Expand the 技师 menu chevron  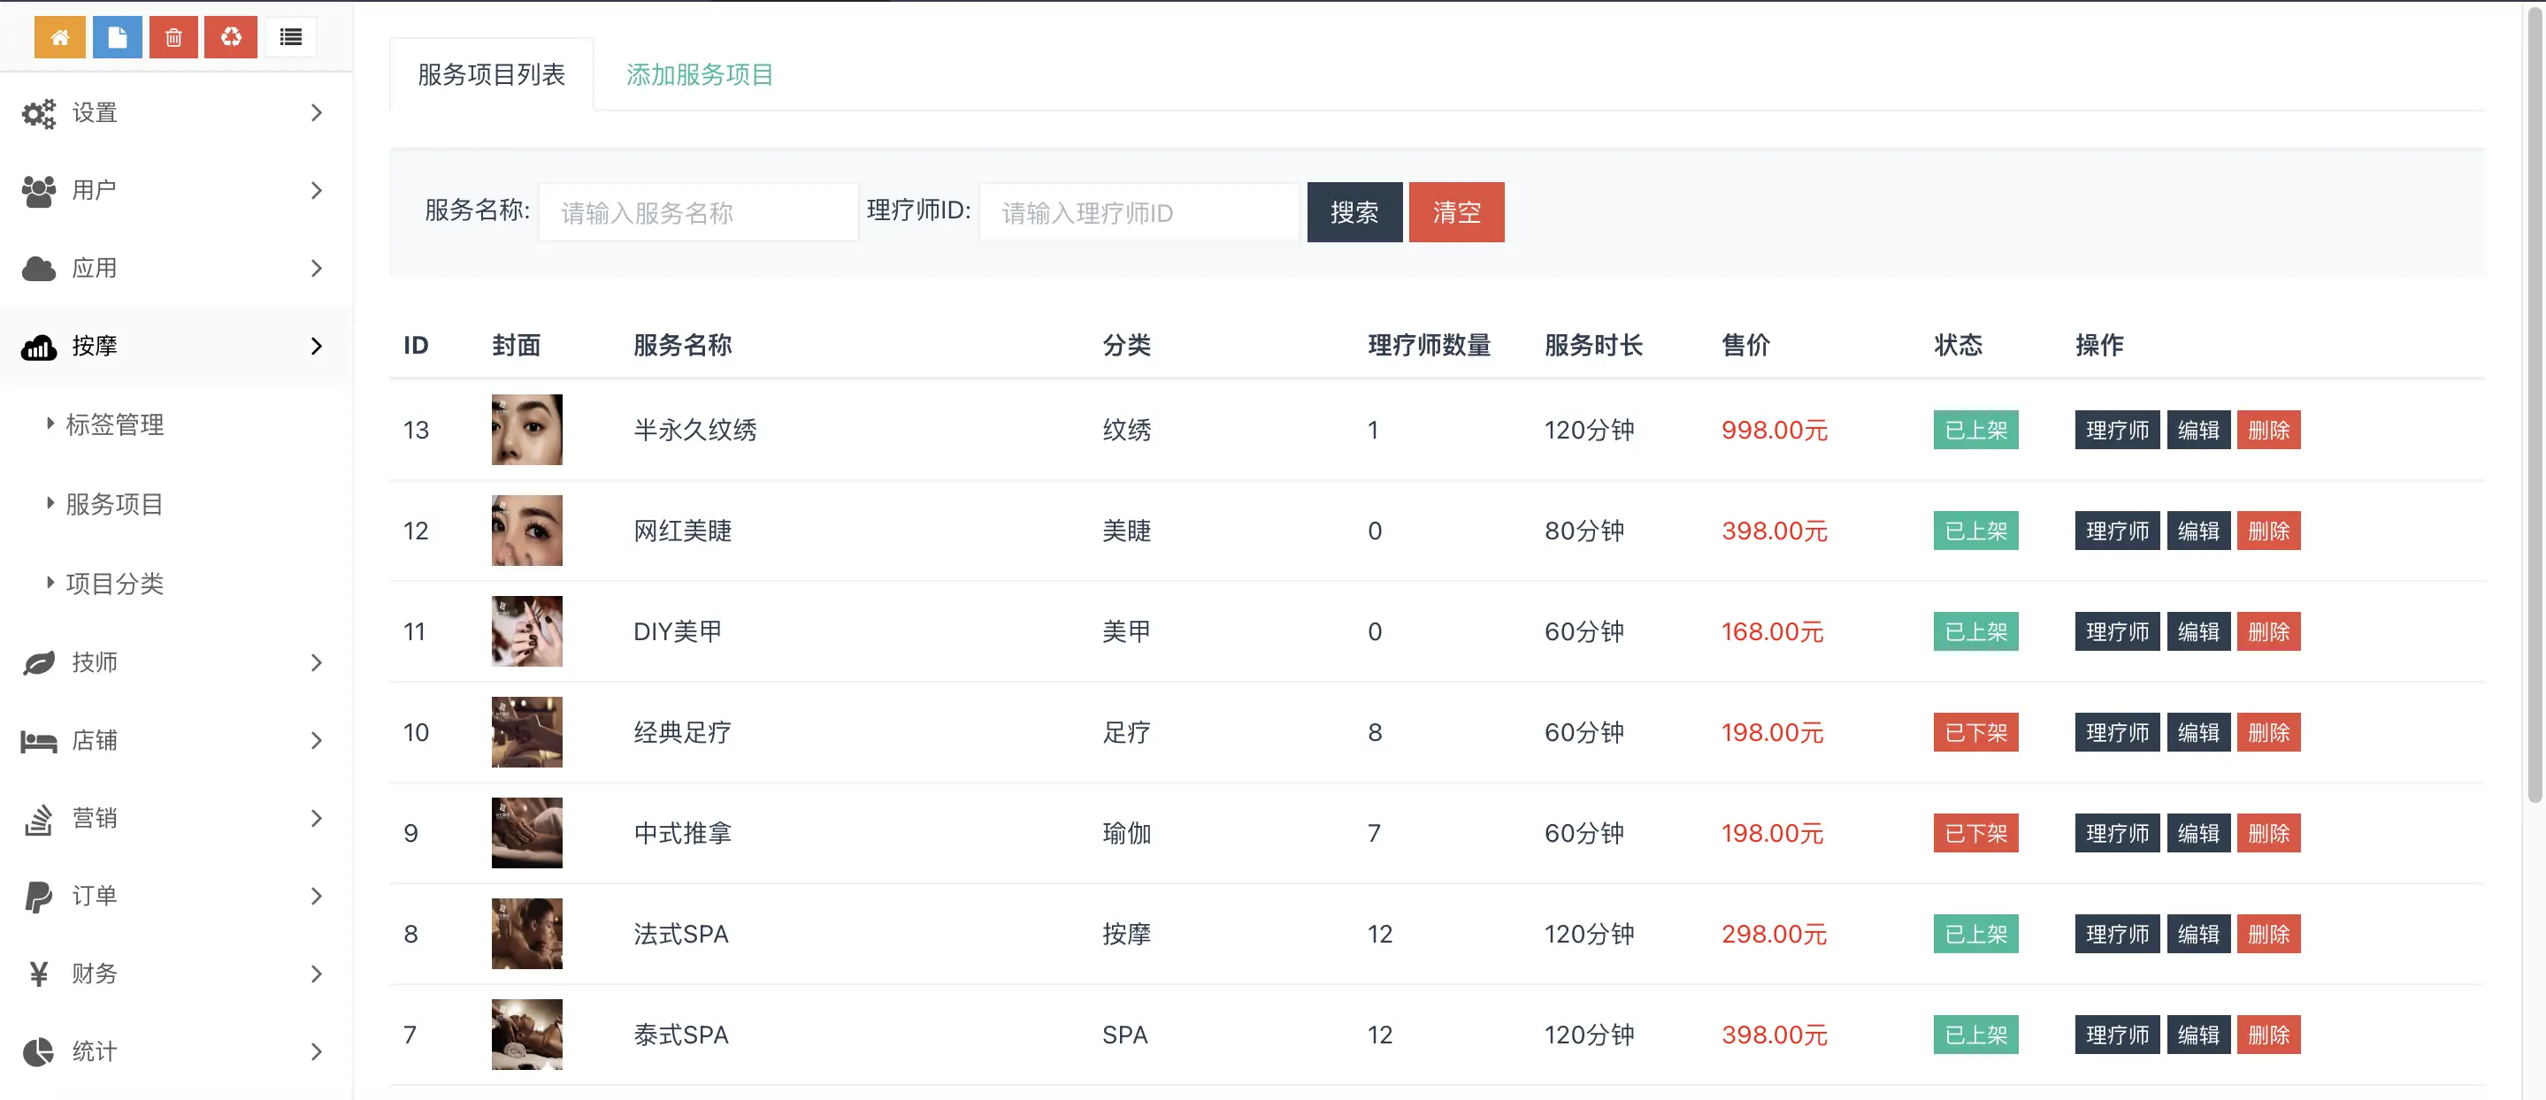[x=317, y=662]
